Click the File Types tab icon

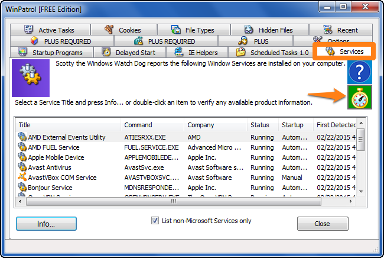pos(176,30)
